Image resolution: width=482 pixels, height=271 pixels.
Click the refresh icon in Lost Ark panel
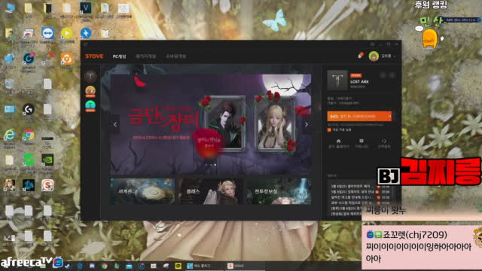(x=383, y=143)
